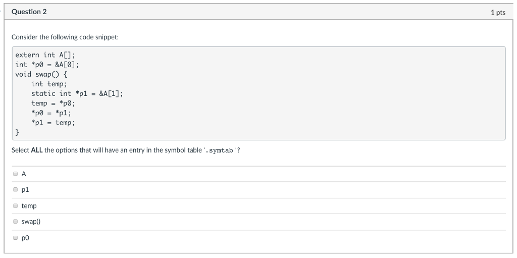Click the "1 pts" points label
This screenshot has height=258, width=517.
point(497,12)
